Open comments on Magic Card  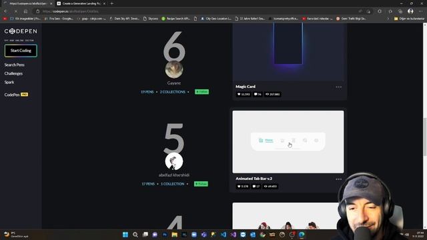258,94
